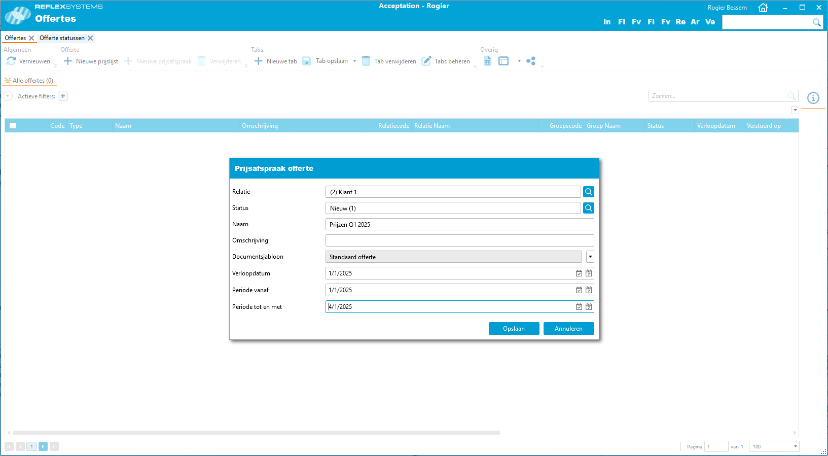
Task: Expand the Documentsjabloon dropdown
Action: (x=590, y=257)
